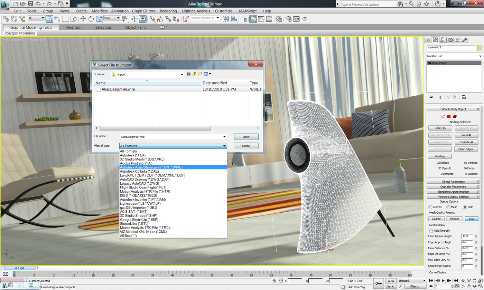Click the Play Animation button
484x290 pixels.
tap(443, 281)
